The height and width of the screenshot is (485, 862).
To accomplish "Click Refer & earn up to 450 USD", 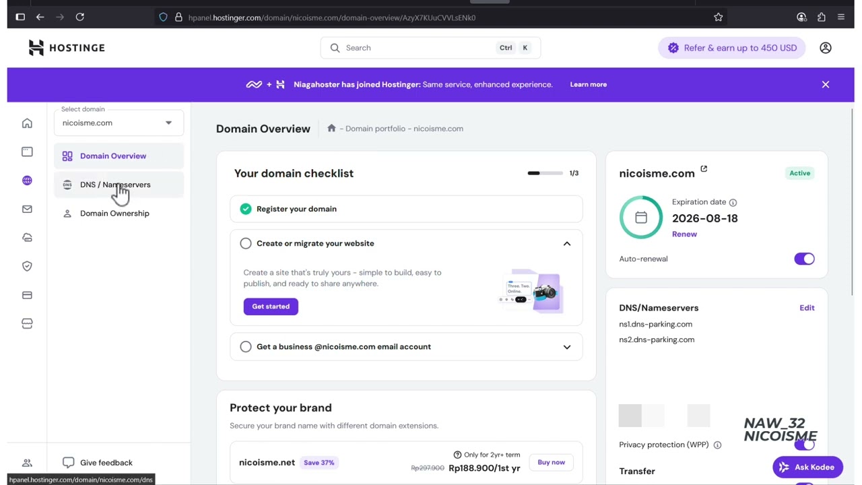I will pos(732,48).
